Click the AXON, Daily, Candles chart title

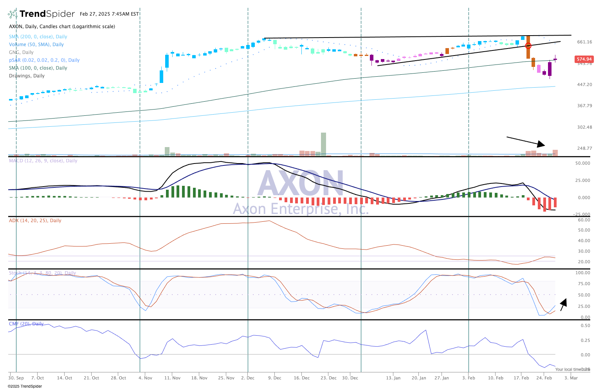62,27
